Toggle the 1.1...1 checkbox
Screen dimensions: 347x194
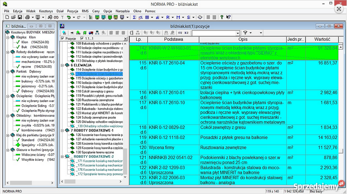point(82,39)
